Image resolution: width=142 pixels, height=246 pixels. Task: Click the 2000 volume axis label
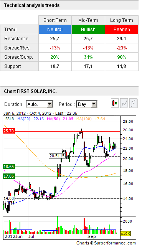pos(127,221)
